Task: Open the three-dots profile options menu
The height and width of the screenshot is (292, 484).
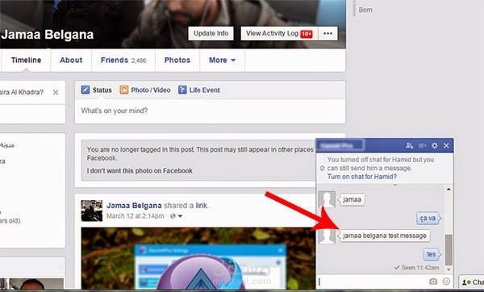Action: point(328,33)
